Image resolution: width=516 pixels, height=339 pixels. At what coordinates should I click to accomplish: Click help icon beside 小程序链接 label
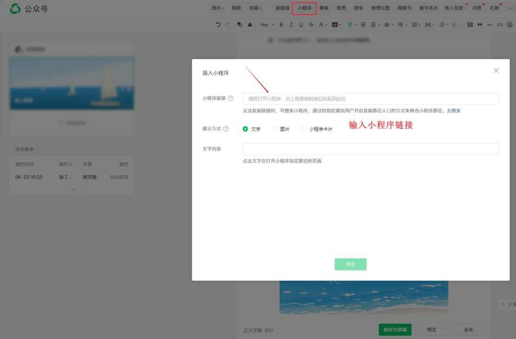coord(231,98)
